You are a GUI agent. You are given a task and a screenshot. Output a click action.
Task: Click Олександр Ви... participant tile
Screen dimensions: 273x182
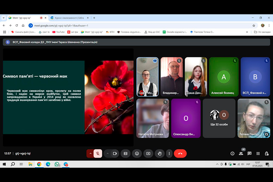click(186, 118)
